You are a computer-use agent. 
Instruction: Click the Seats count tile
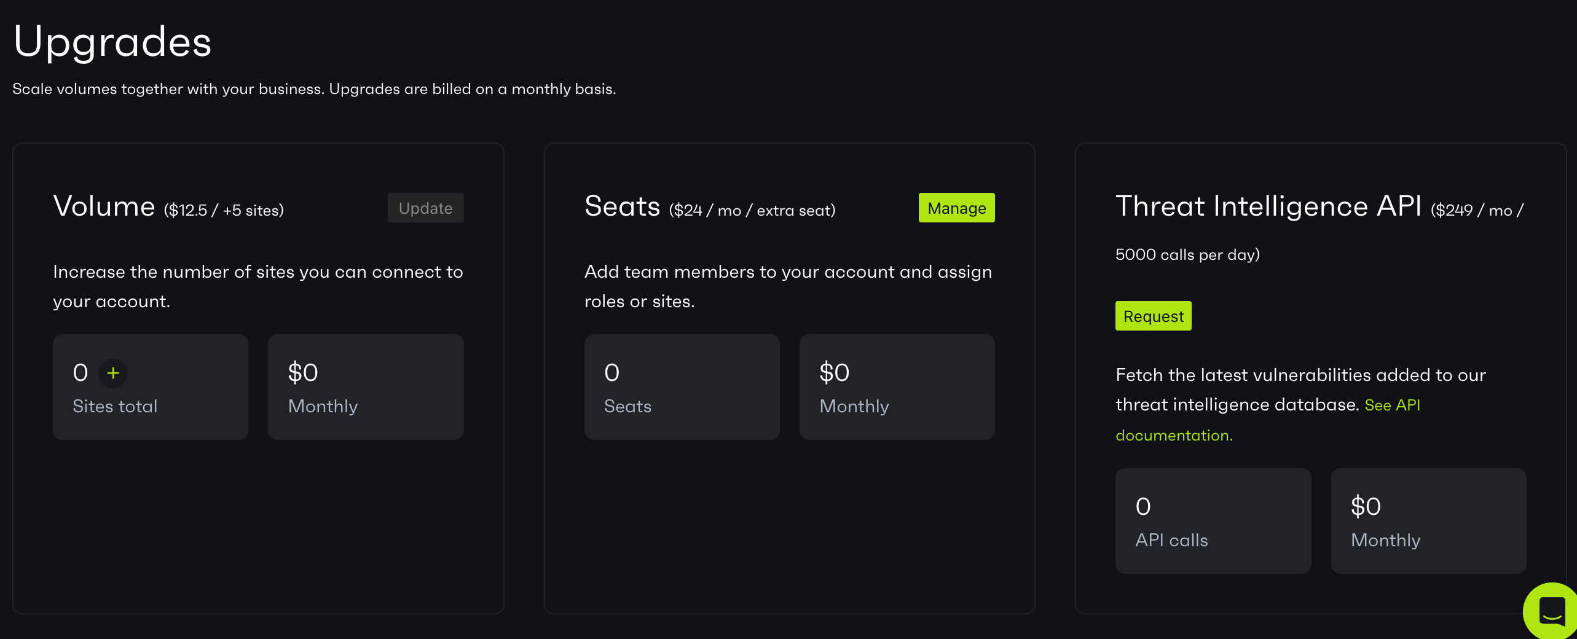tap(682, 387)
